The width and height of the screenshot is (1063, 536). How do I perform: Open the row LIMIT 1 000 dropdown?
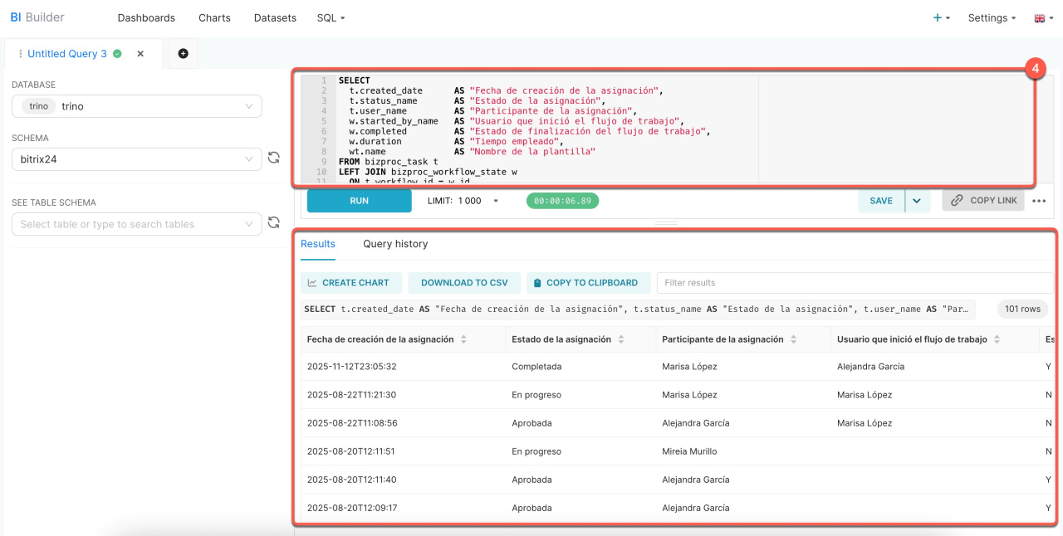tap(496, 201)
